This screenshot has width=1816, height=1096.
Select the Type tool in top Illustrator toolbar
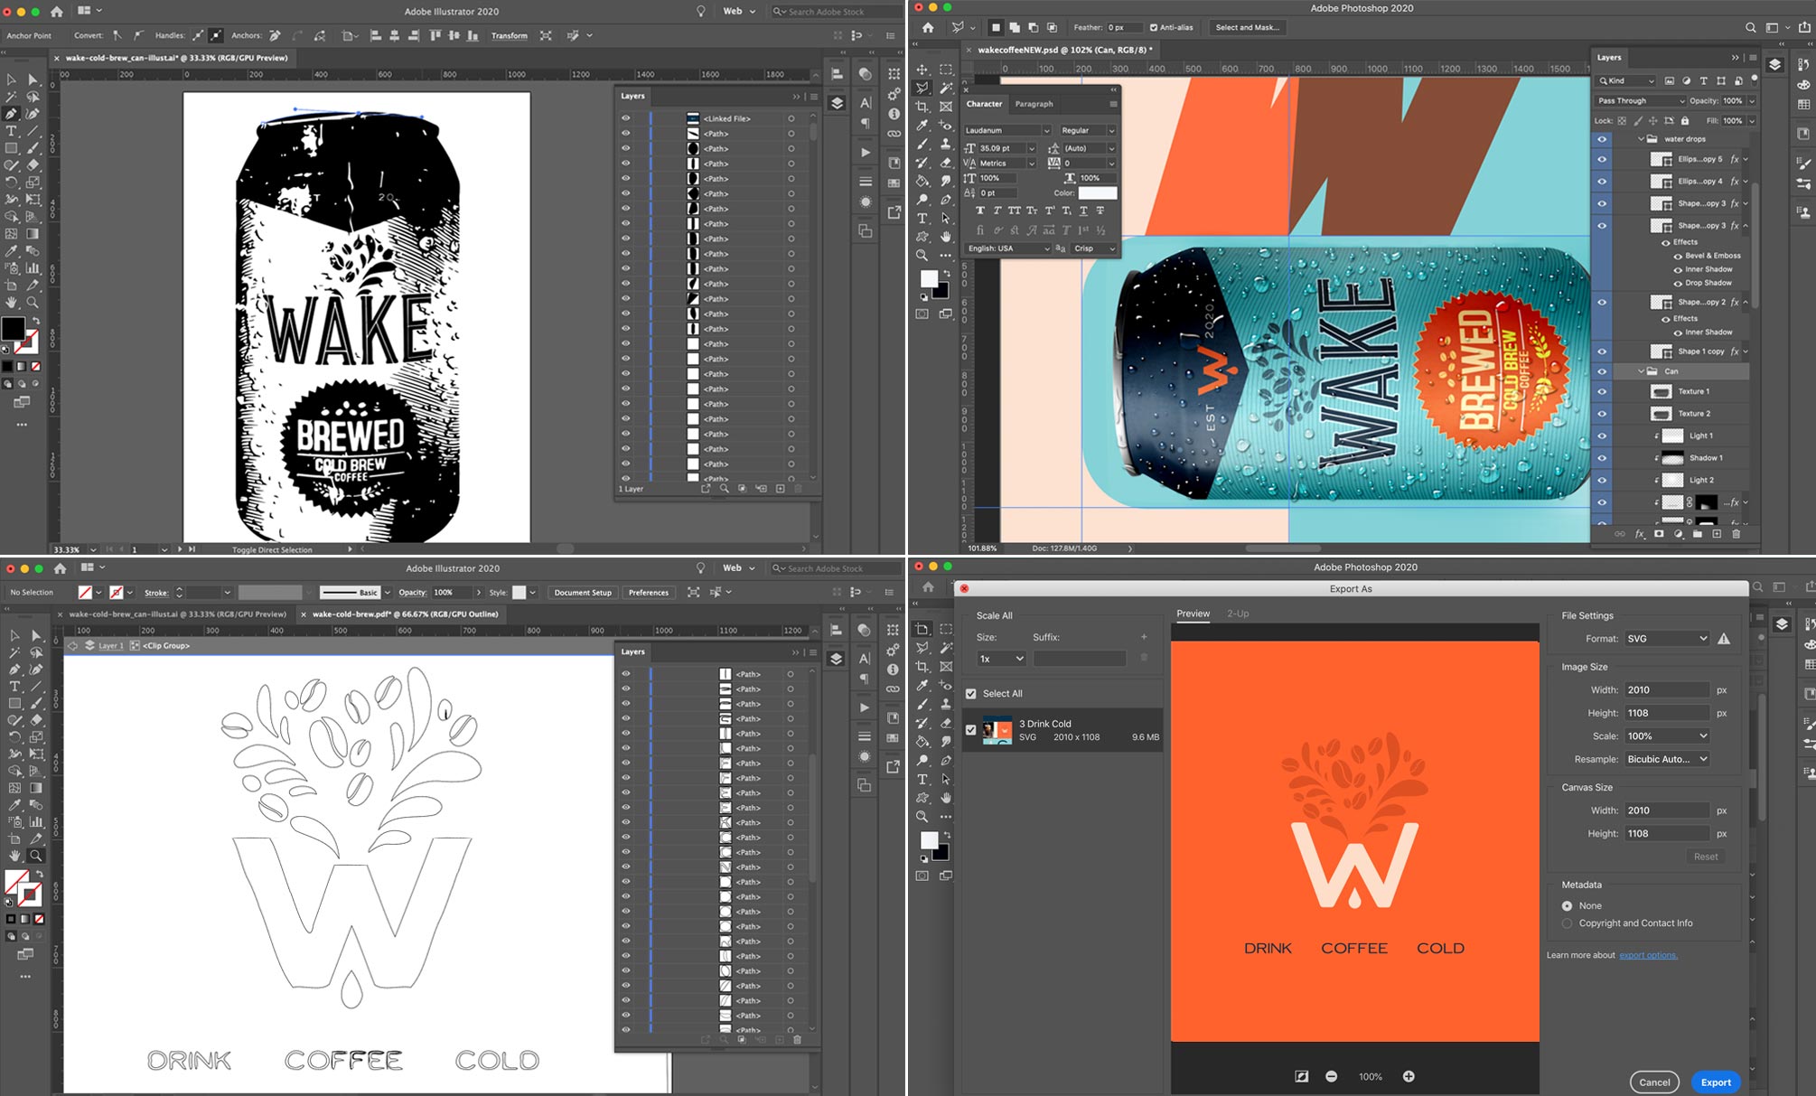[12, 131]
